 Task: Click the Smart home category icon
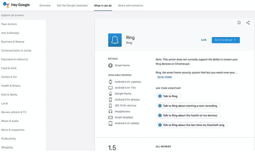[x=110, y=65]
